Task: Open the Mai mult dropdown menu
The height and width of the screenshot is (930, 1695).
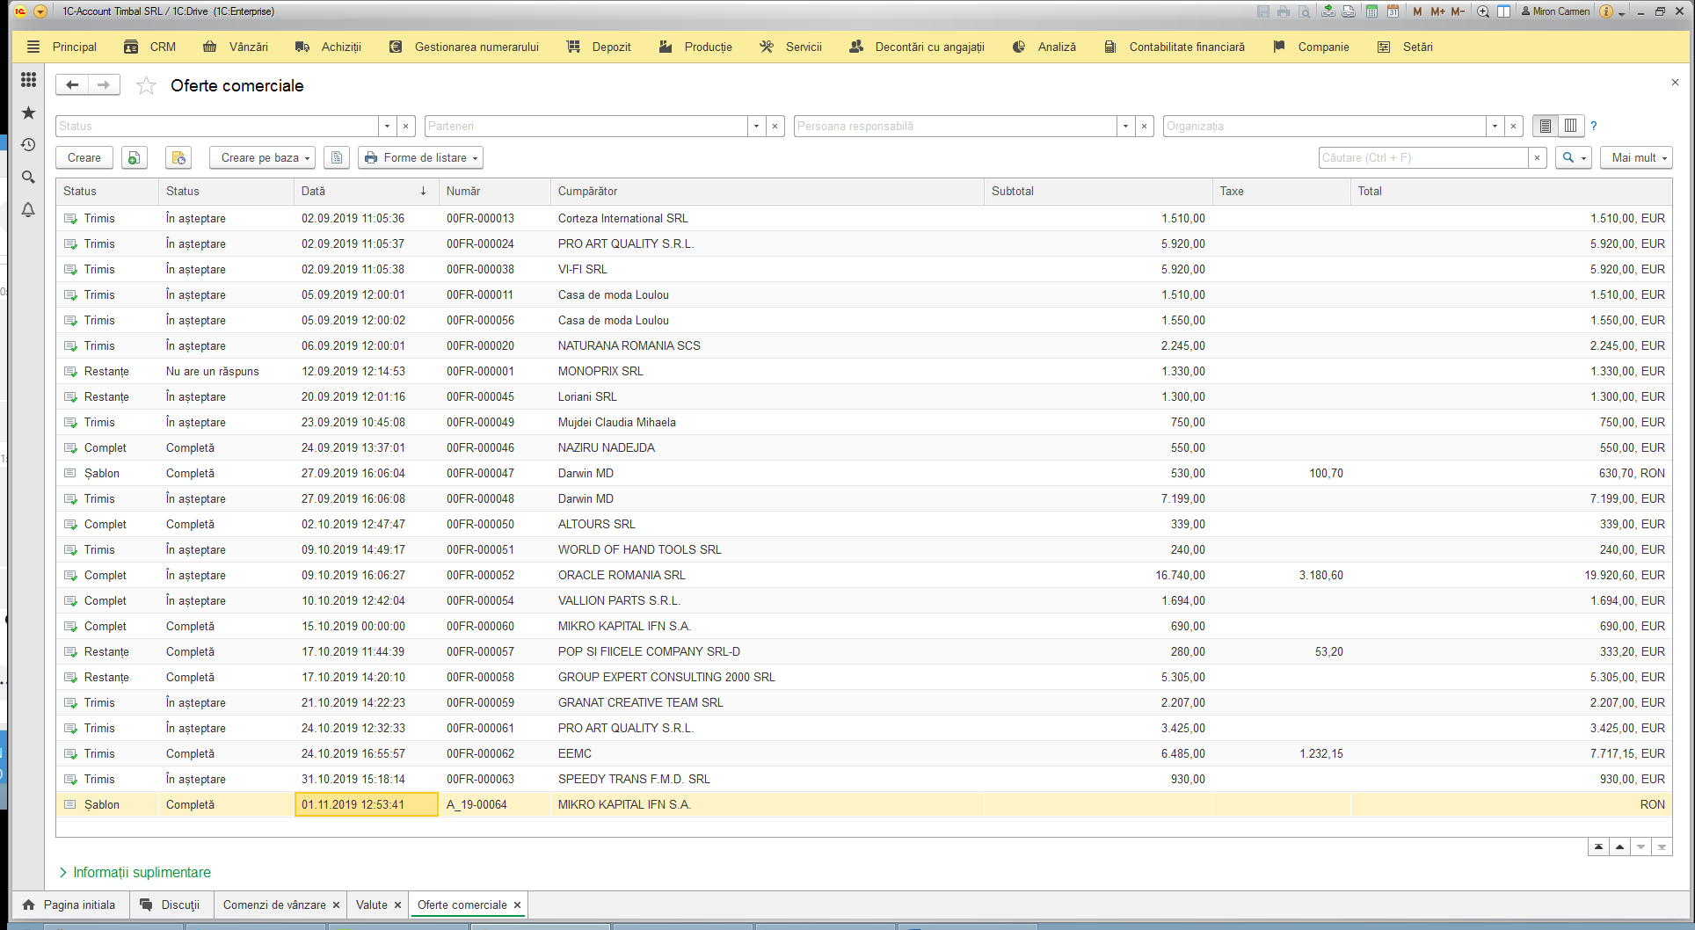Action: click(x=1636, y=158)
